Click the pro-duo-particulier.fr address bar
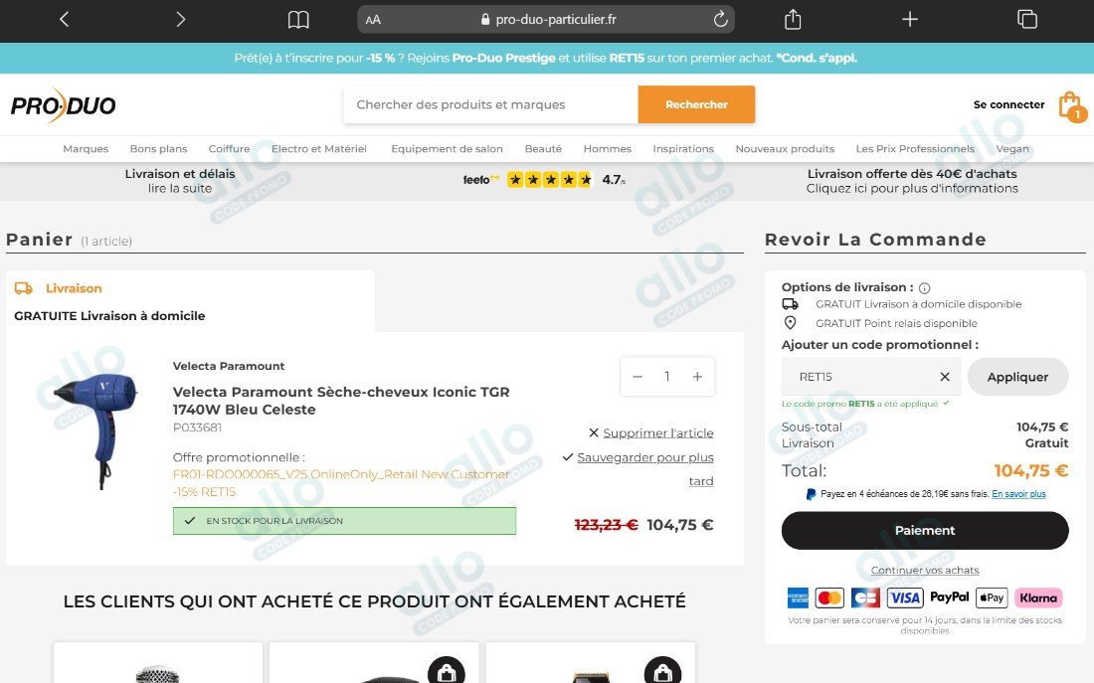The image size is (1094, 683). (x=546, y=20)
